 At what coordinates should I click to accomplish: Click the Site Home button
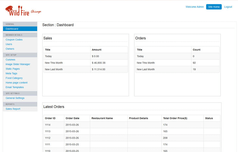[x=214, y=7]
